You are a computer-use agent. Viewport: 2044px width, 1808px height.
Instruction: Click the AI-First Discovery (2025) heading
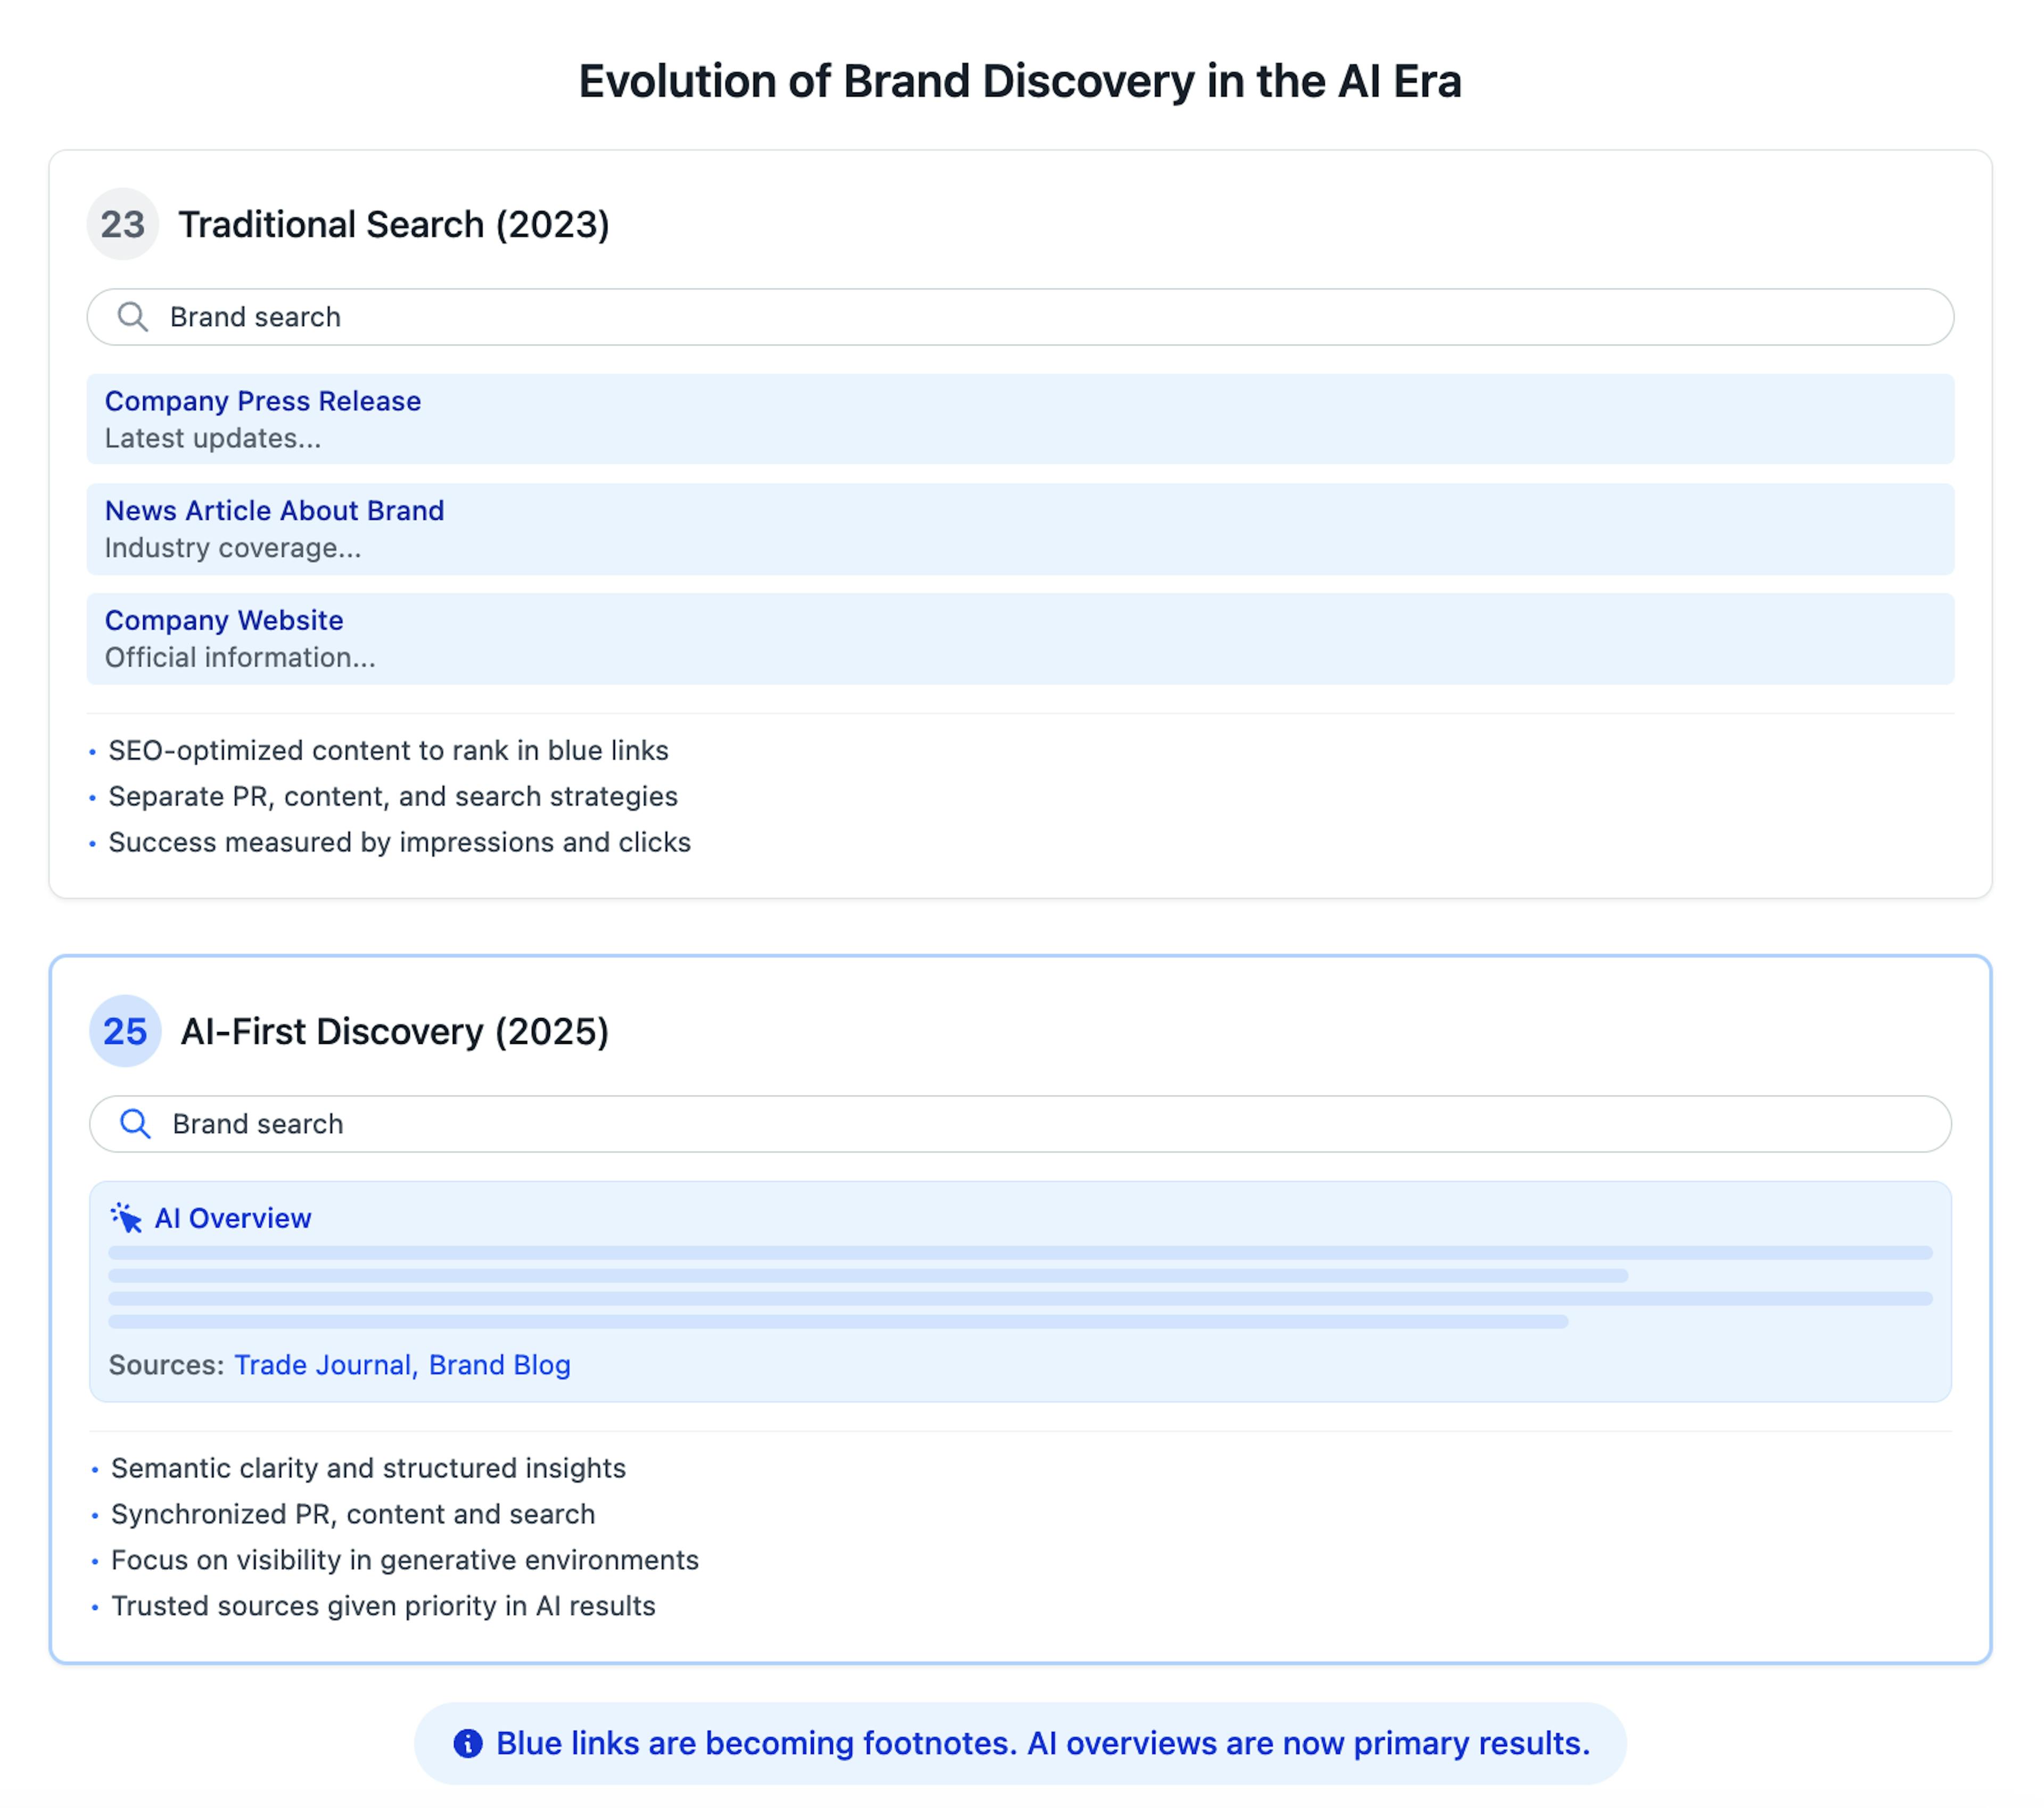[394, 1030]
